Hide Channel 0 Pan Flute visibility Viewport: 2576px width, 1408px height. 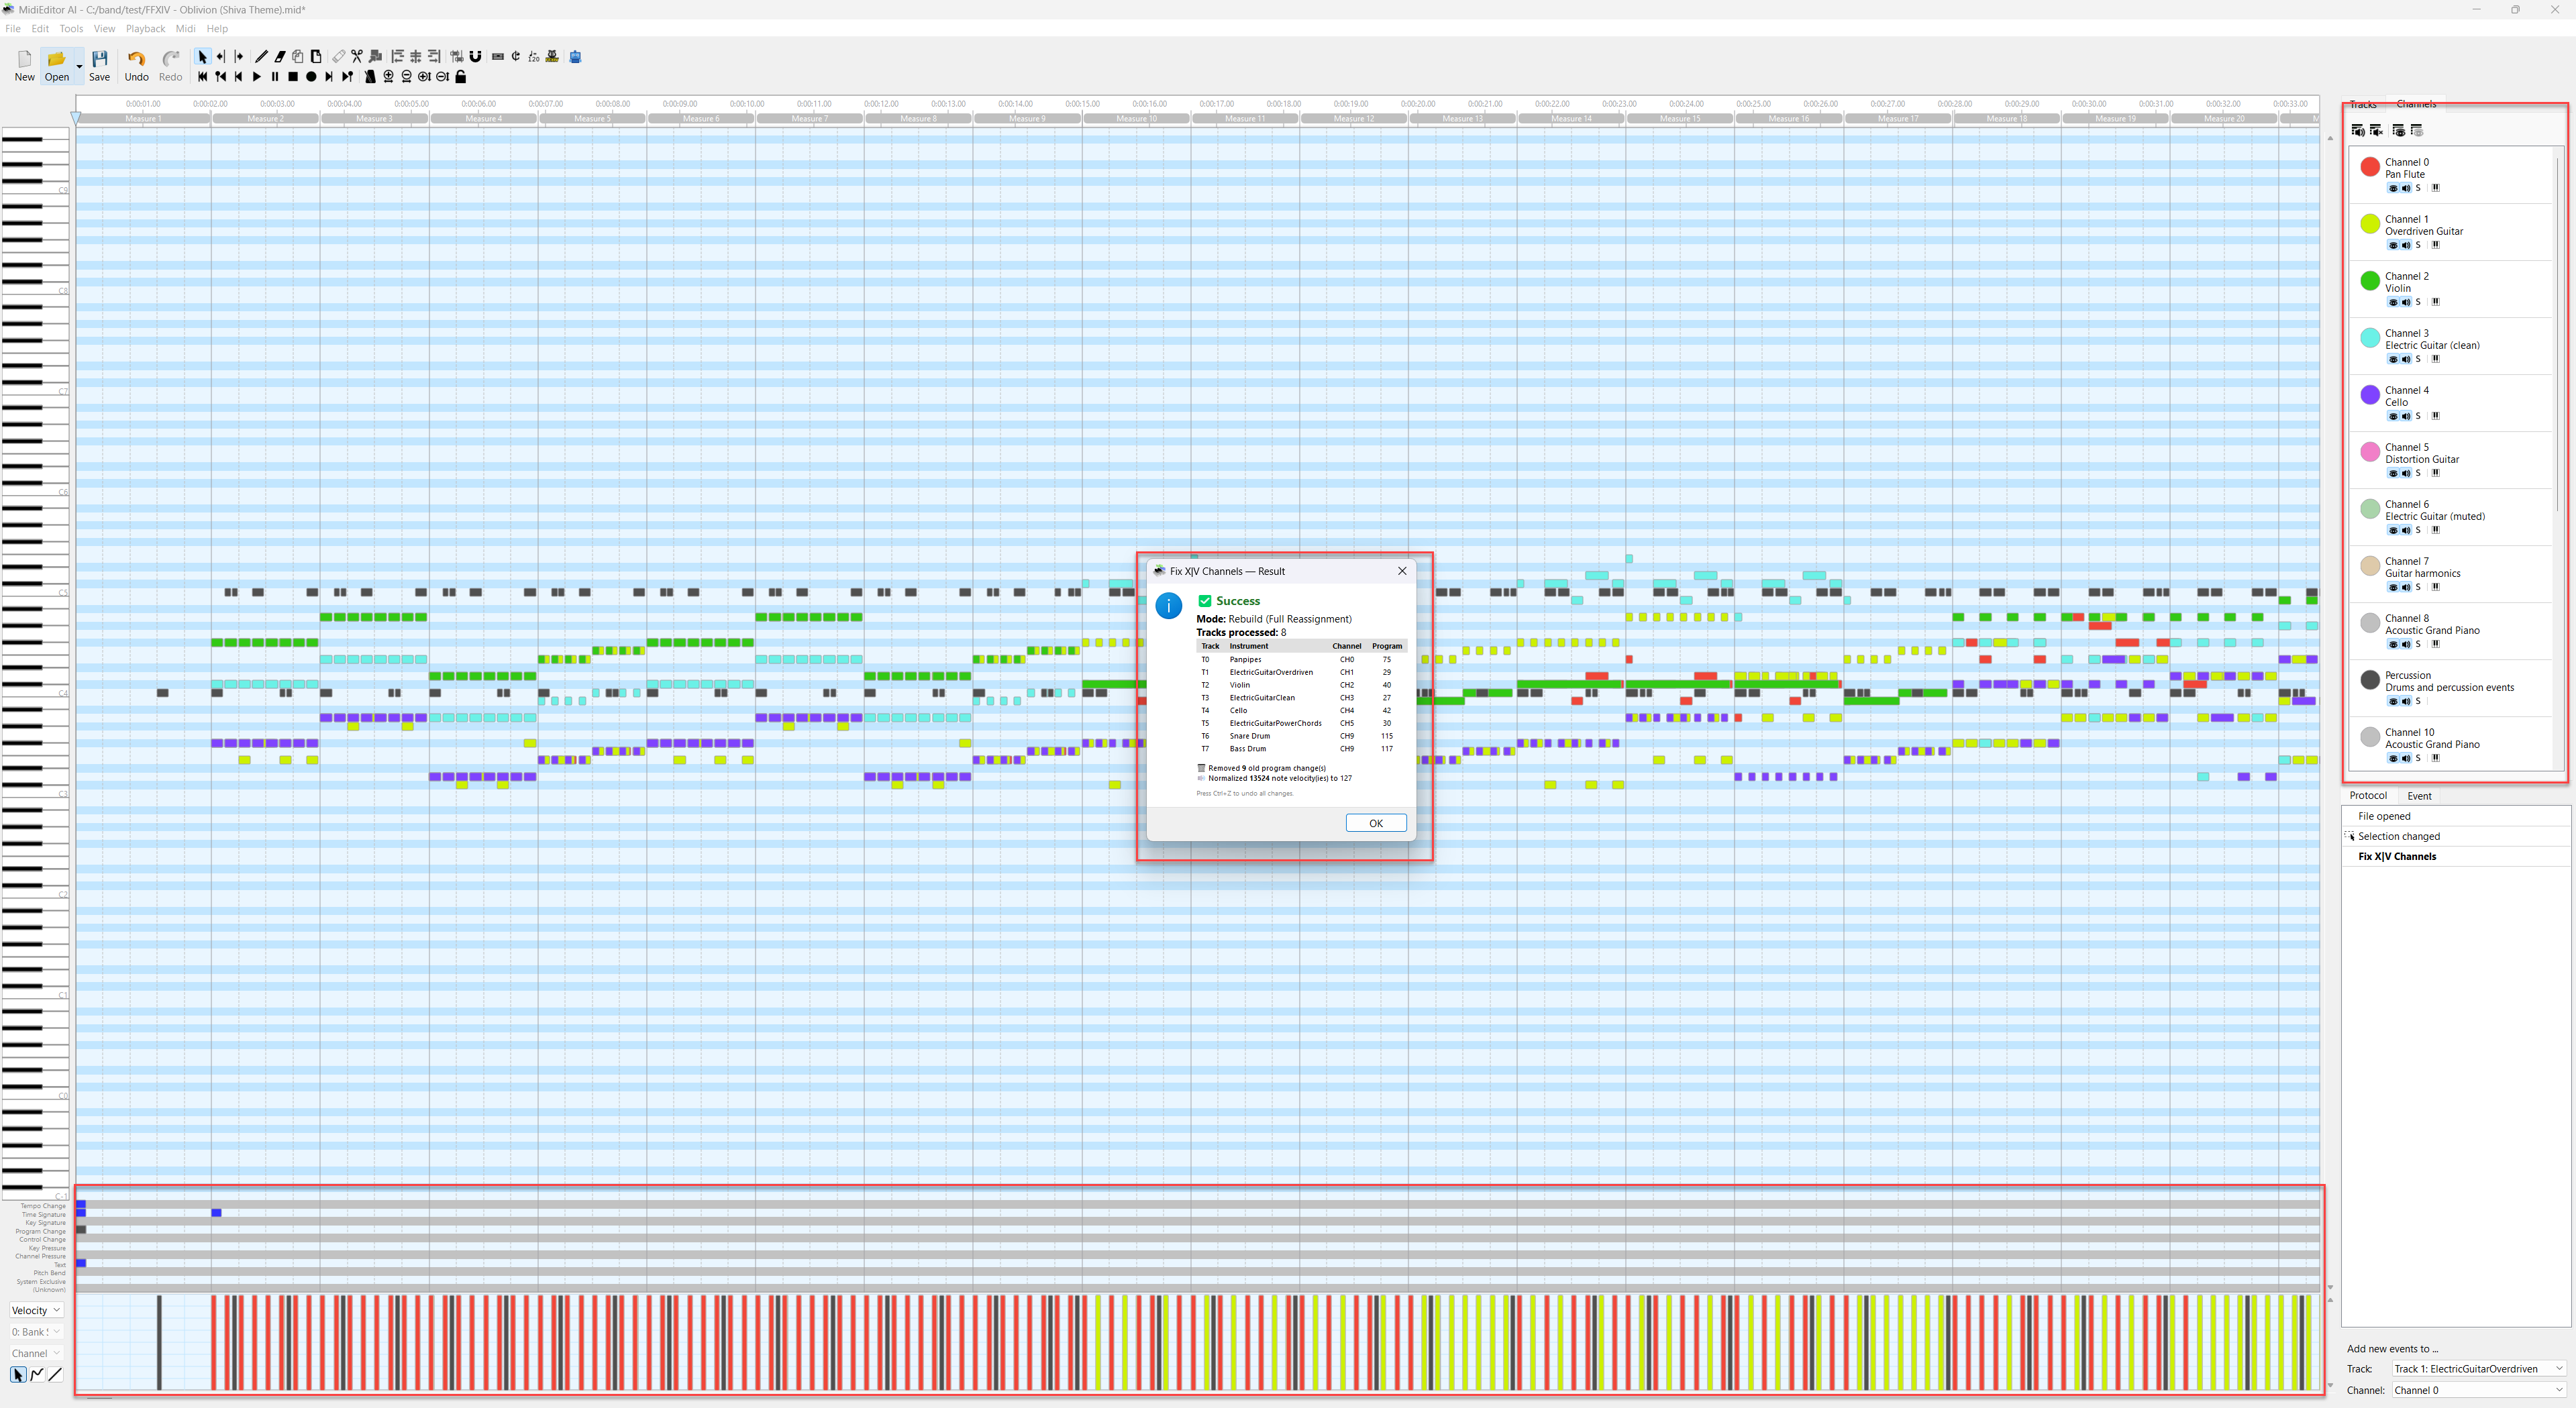pos(2393,188)
